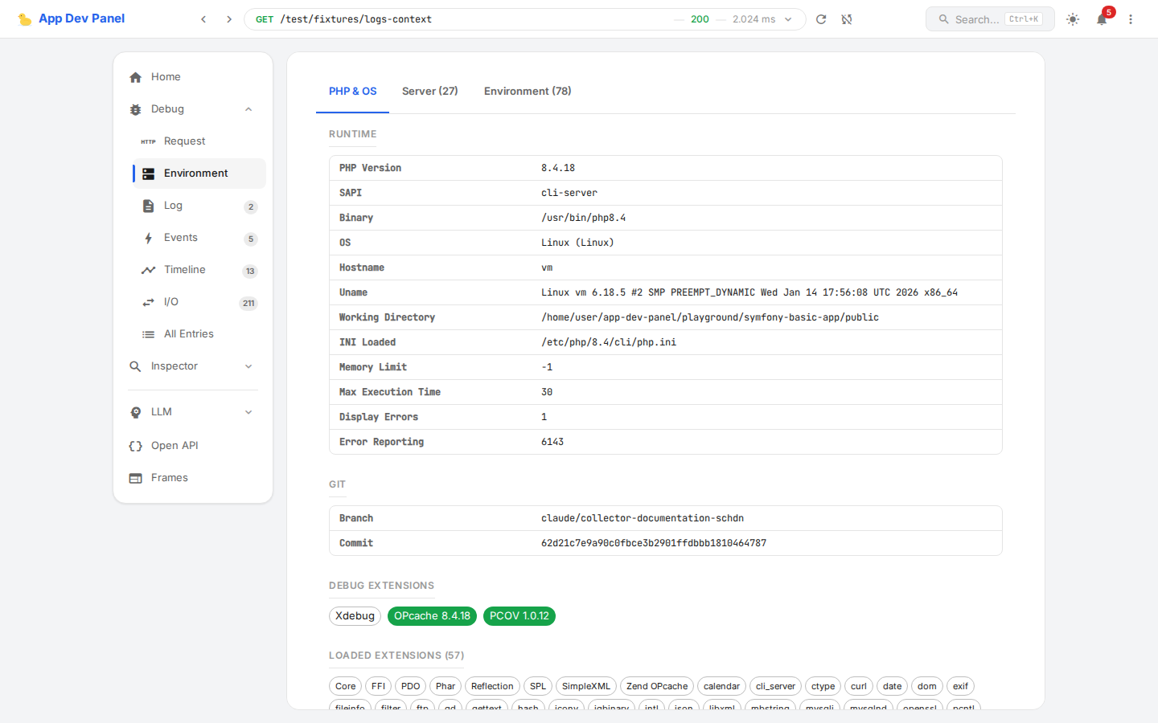
Task: Click the Home icon in sidebar
Action: coord(135,77)
